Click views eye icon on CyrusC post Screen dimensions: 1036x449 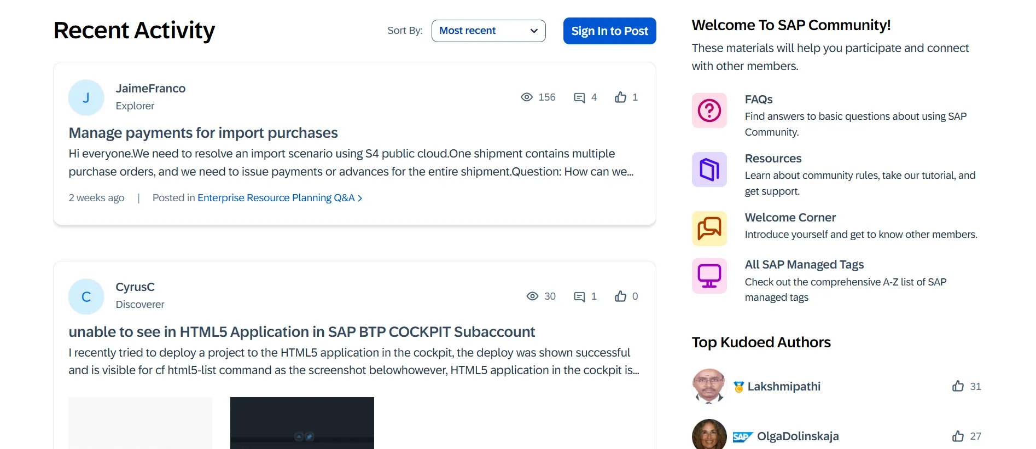532,296
